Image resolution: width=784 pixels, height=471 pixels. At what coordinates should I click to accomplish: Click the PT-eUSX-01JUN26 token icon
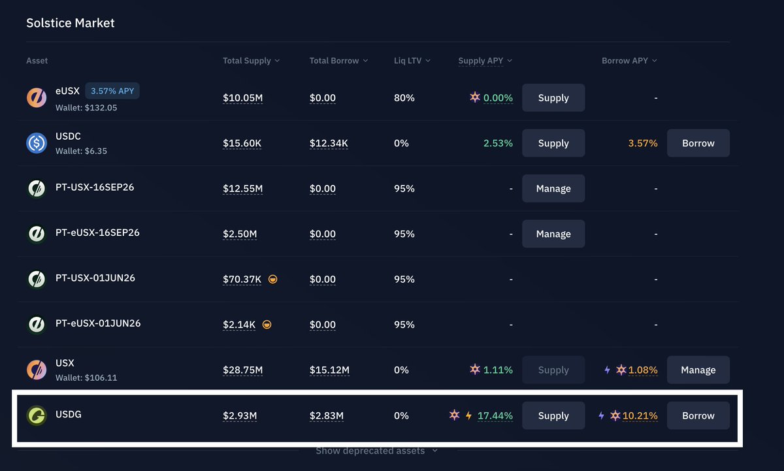tap(37, 325)
